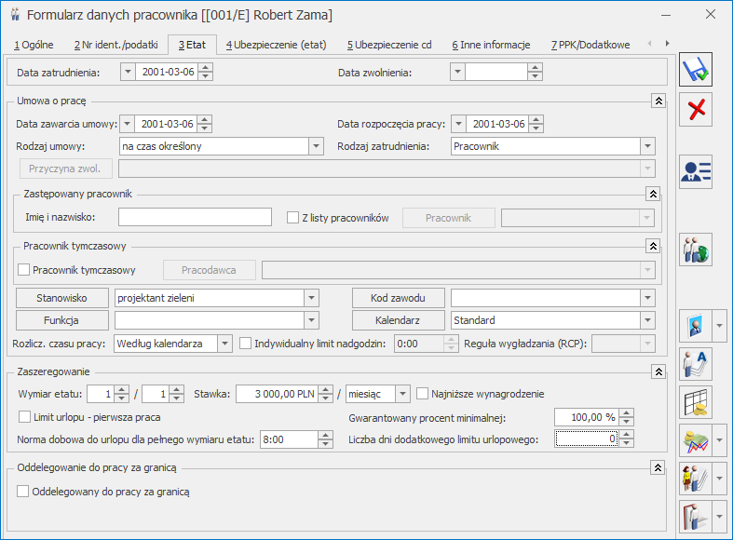Viewport: 733px width, 540px height.
Task: Click the coins with chart icon
Action: [690, 439]
